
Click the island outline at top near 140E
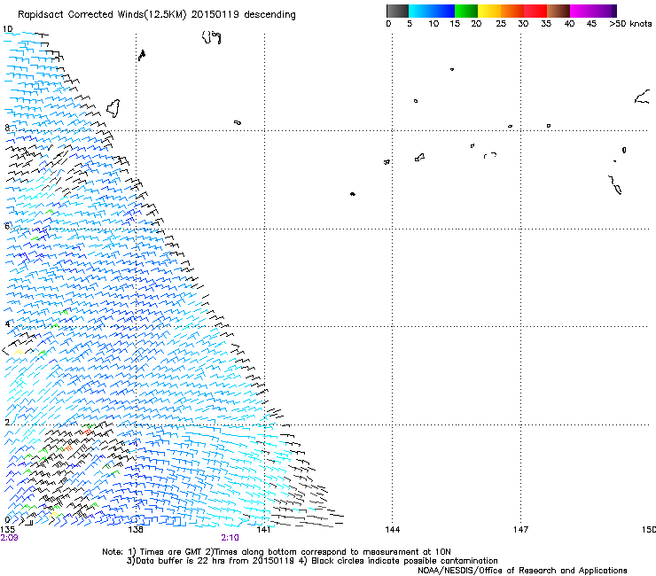(x=211, y=37)
